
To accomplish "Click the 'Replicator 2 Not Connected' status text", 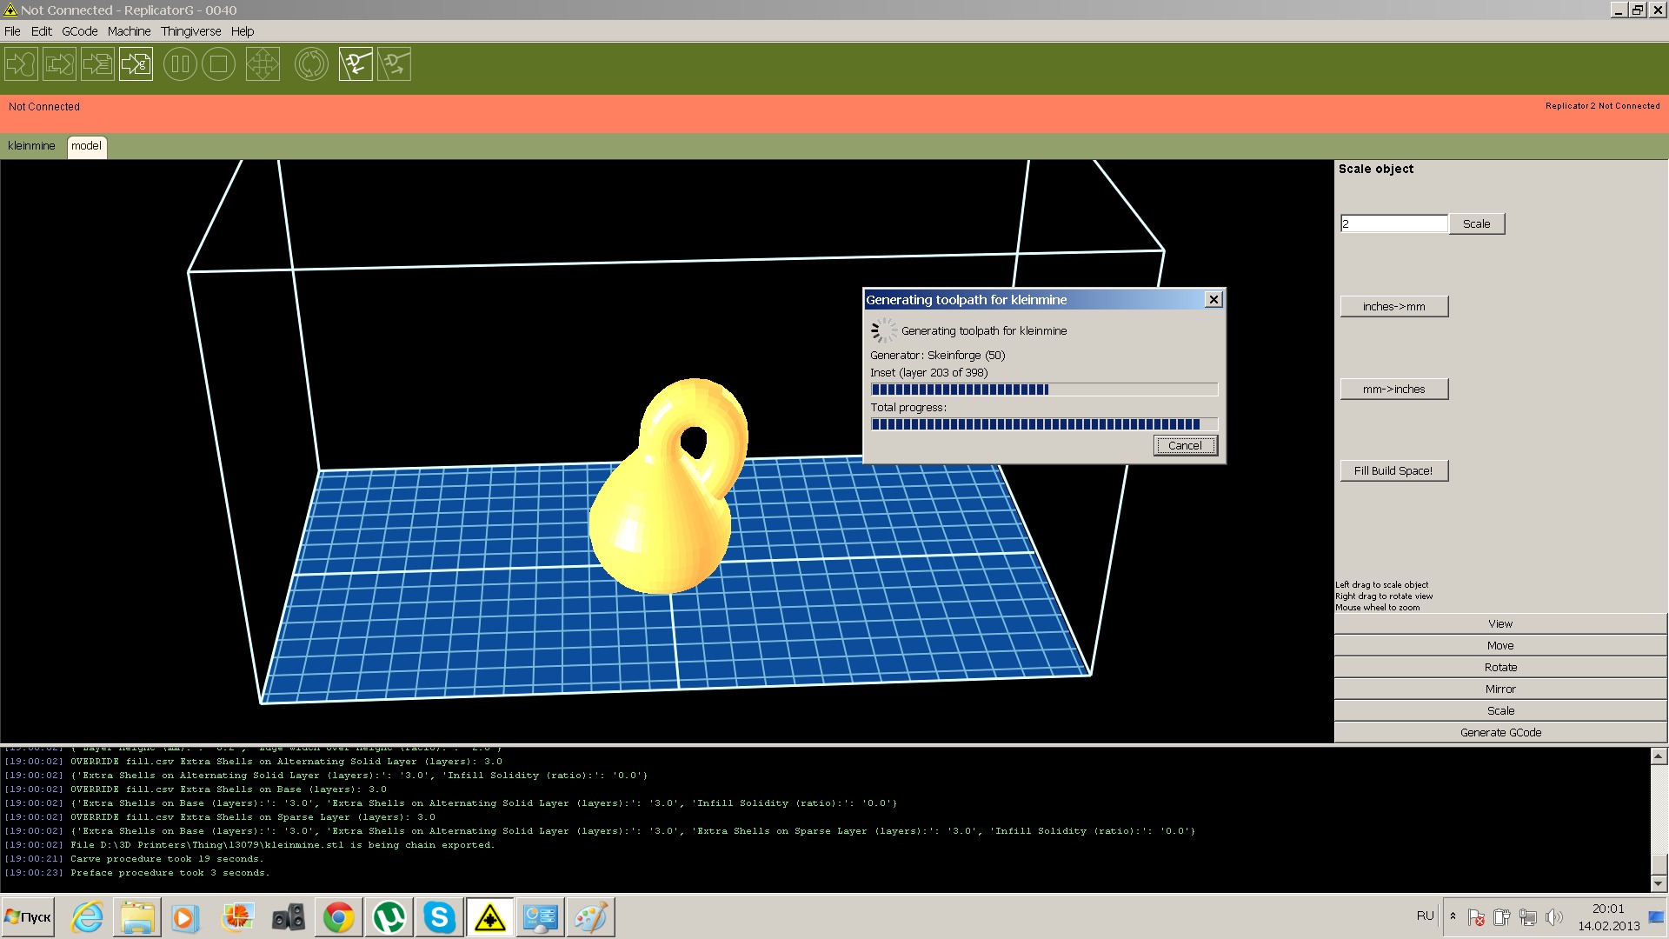I will click(1602, 106).
